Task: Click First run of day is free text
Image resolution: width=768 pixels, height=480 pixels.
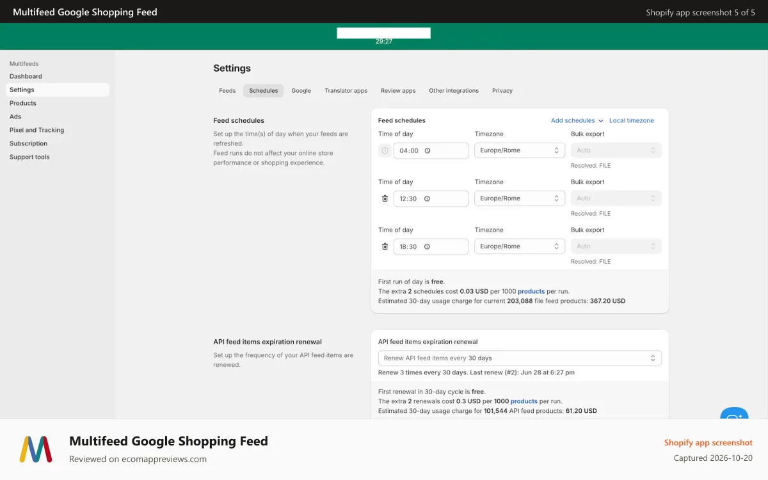Action: click(411, 282)
